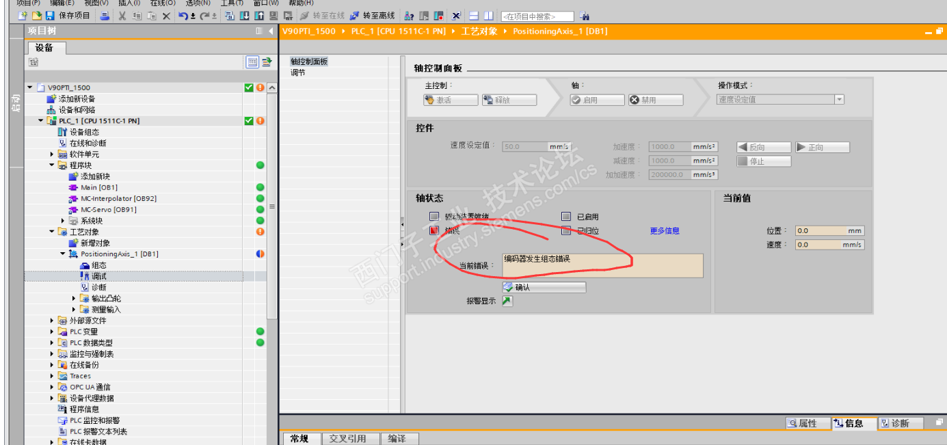Image resolution: width=947 pixels, height=445 pixels.
Task: Click the search-in-project binoculars icon
Action: [585, 16]
